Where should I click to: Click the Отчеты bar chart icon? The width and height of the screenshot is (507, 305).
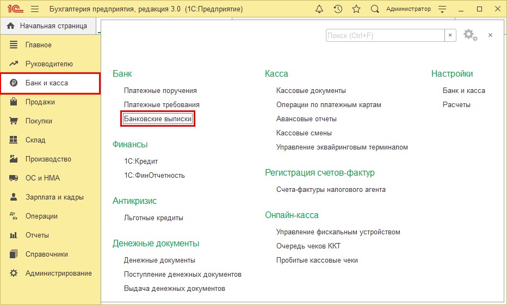[x=14, y=235]
